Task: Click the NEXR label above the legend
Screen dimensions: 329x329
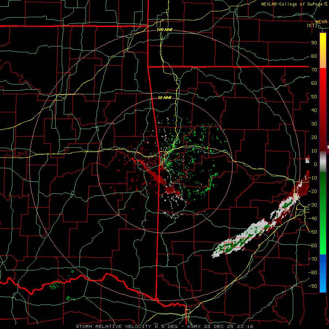Action: [321, 22]
